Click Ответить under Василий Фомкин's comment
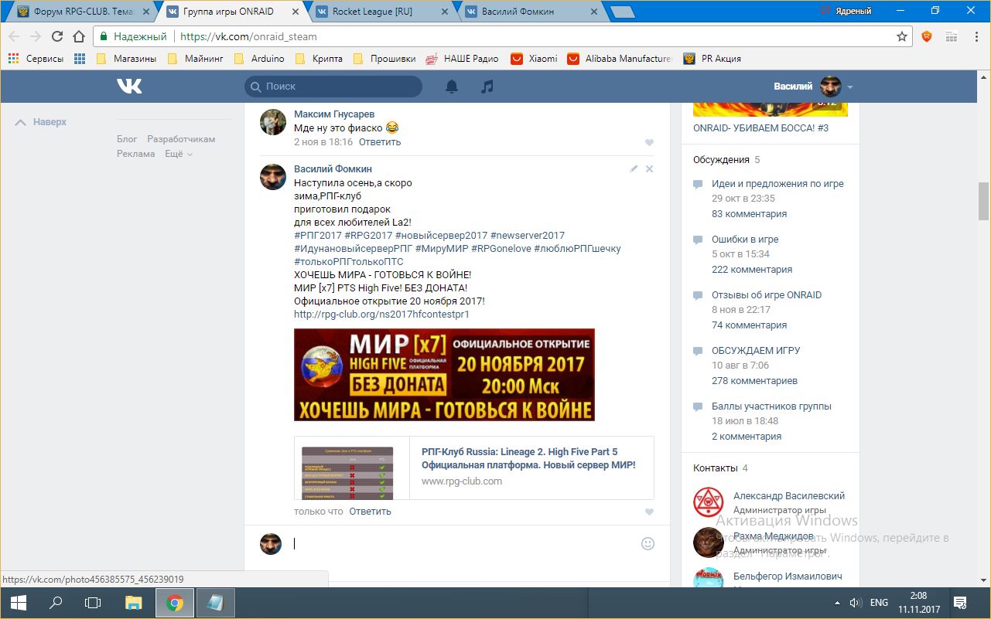This screenshot has height=619, width=991. click(x=370, y=512)
